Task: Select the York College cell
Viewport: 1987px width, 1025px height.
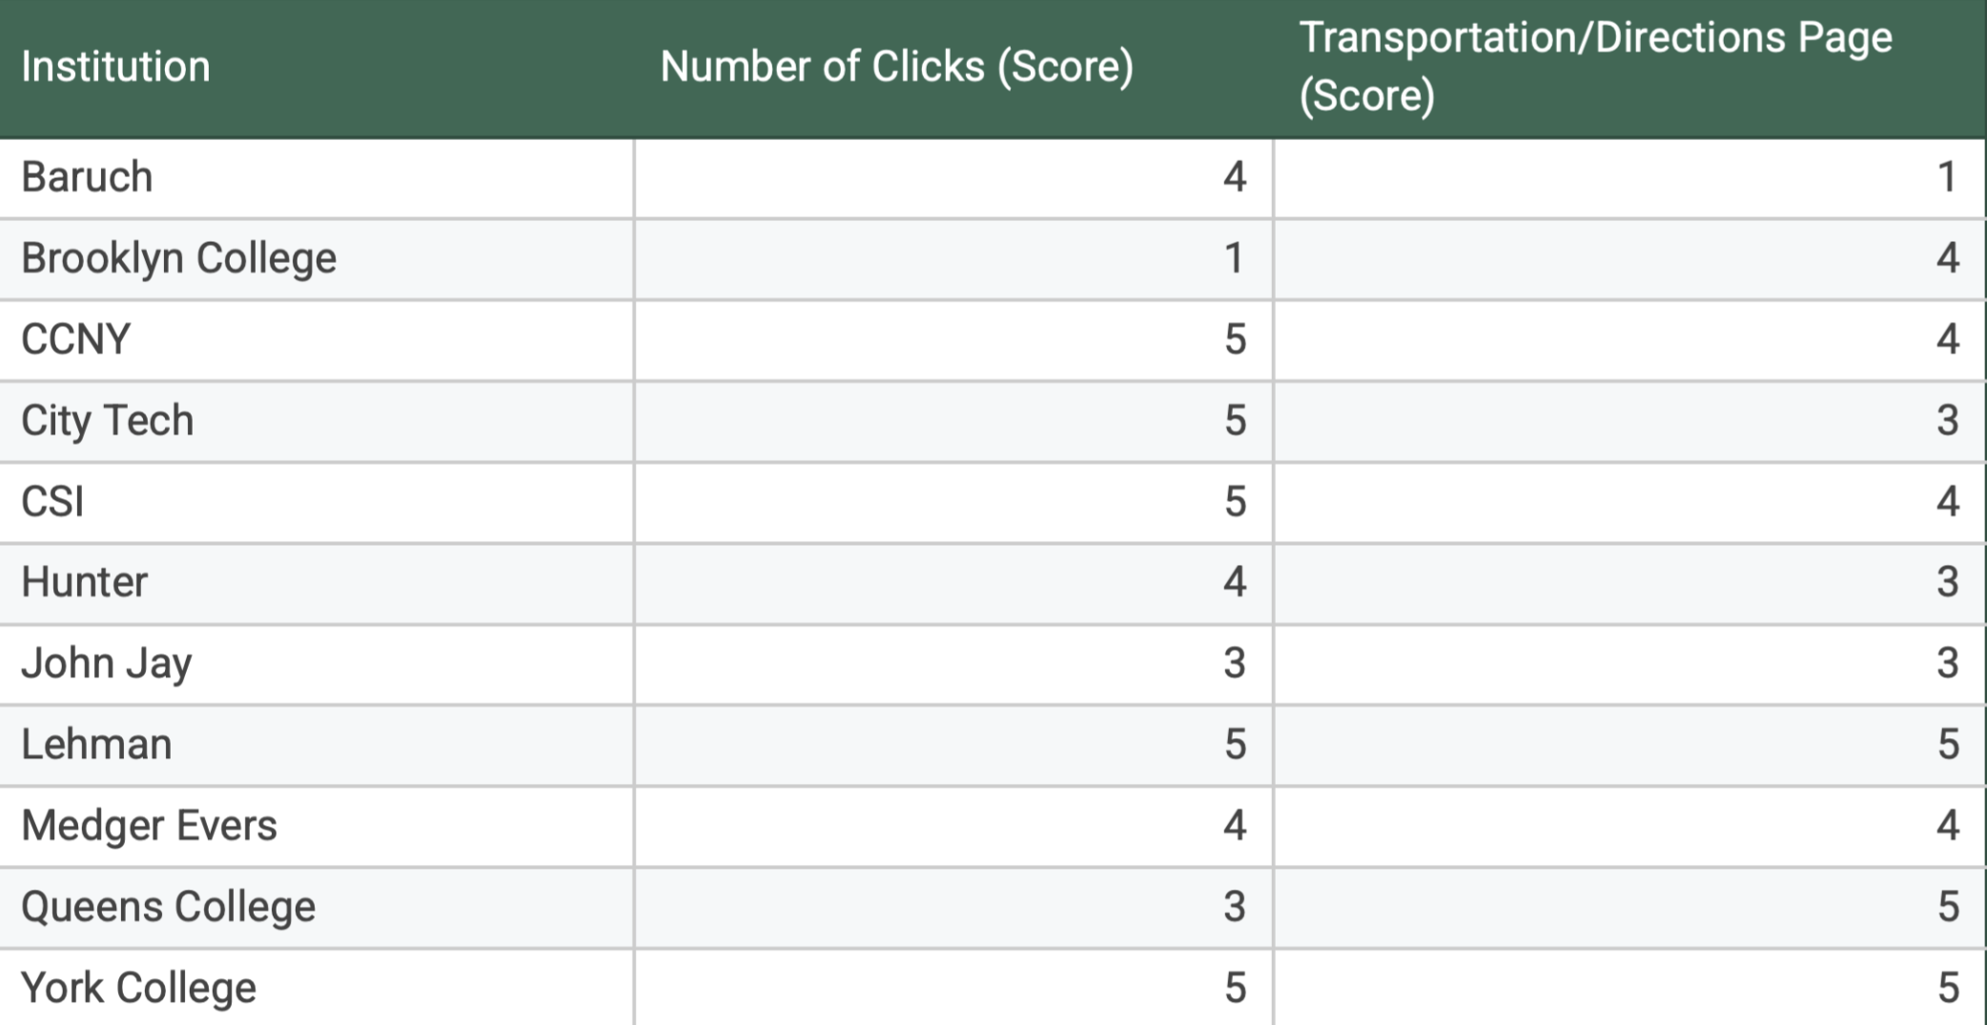Action: pos(138,987)
